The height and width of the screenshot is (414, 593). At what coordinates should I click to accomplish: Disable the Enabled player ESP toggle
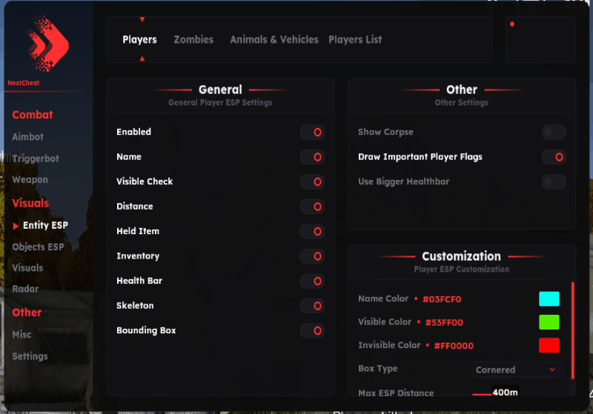[312, 132]
